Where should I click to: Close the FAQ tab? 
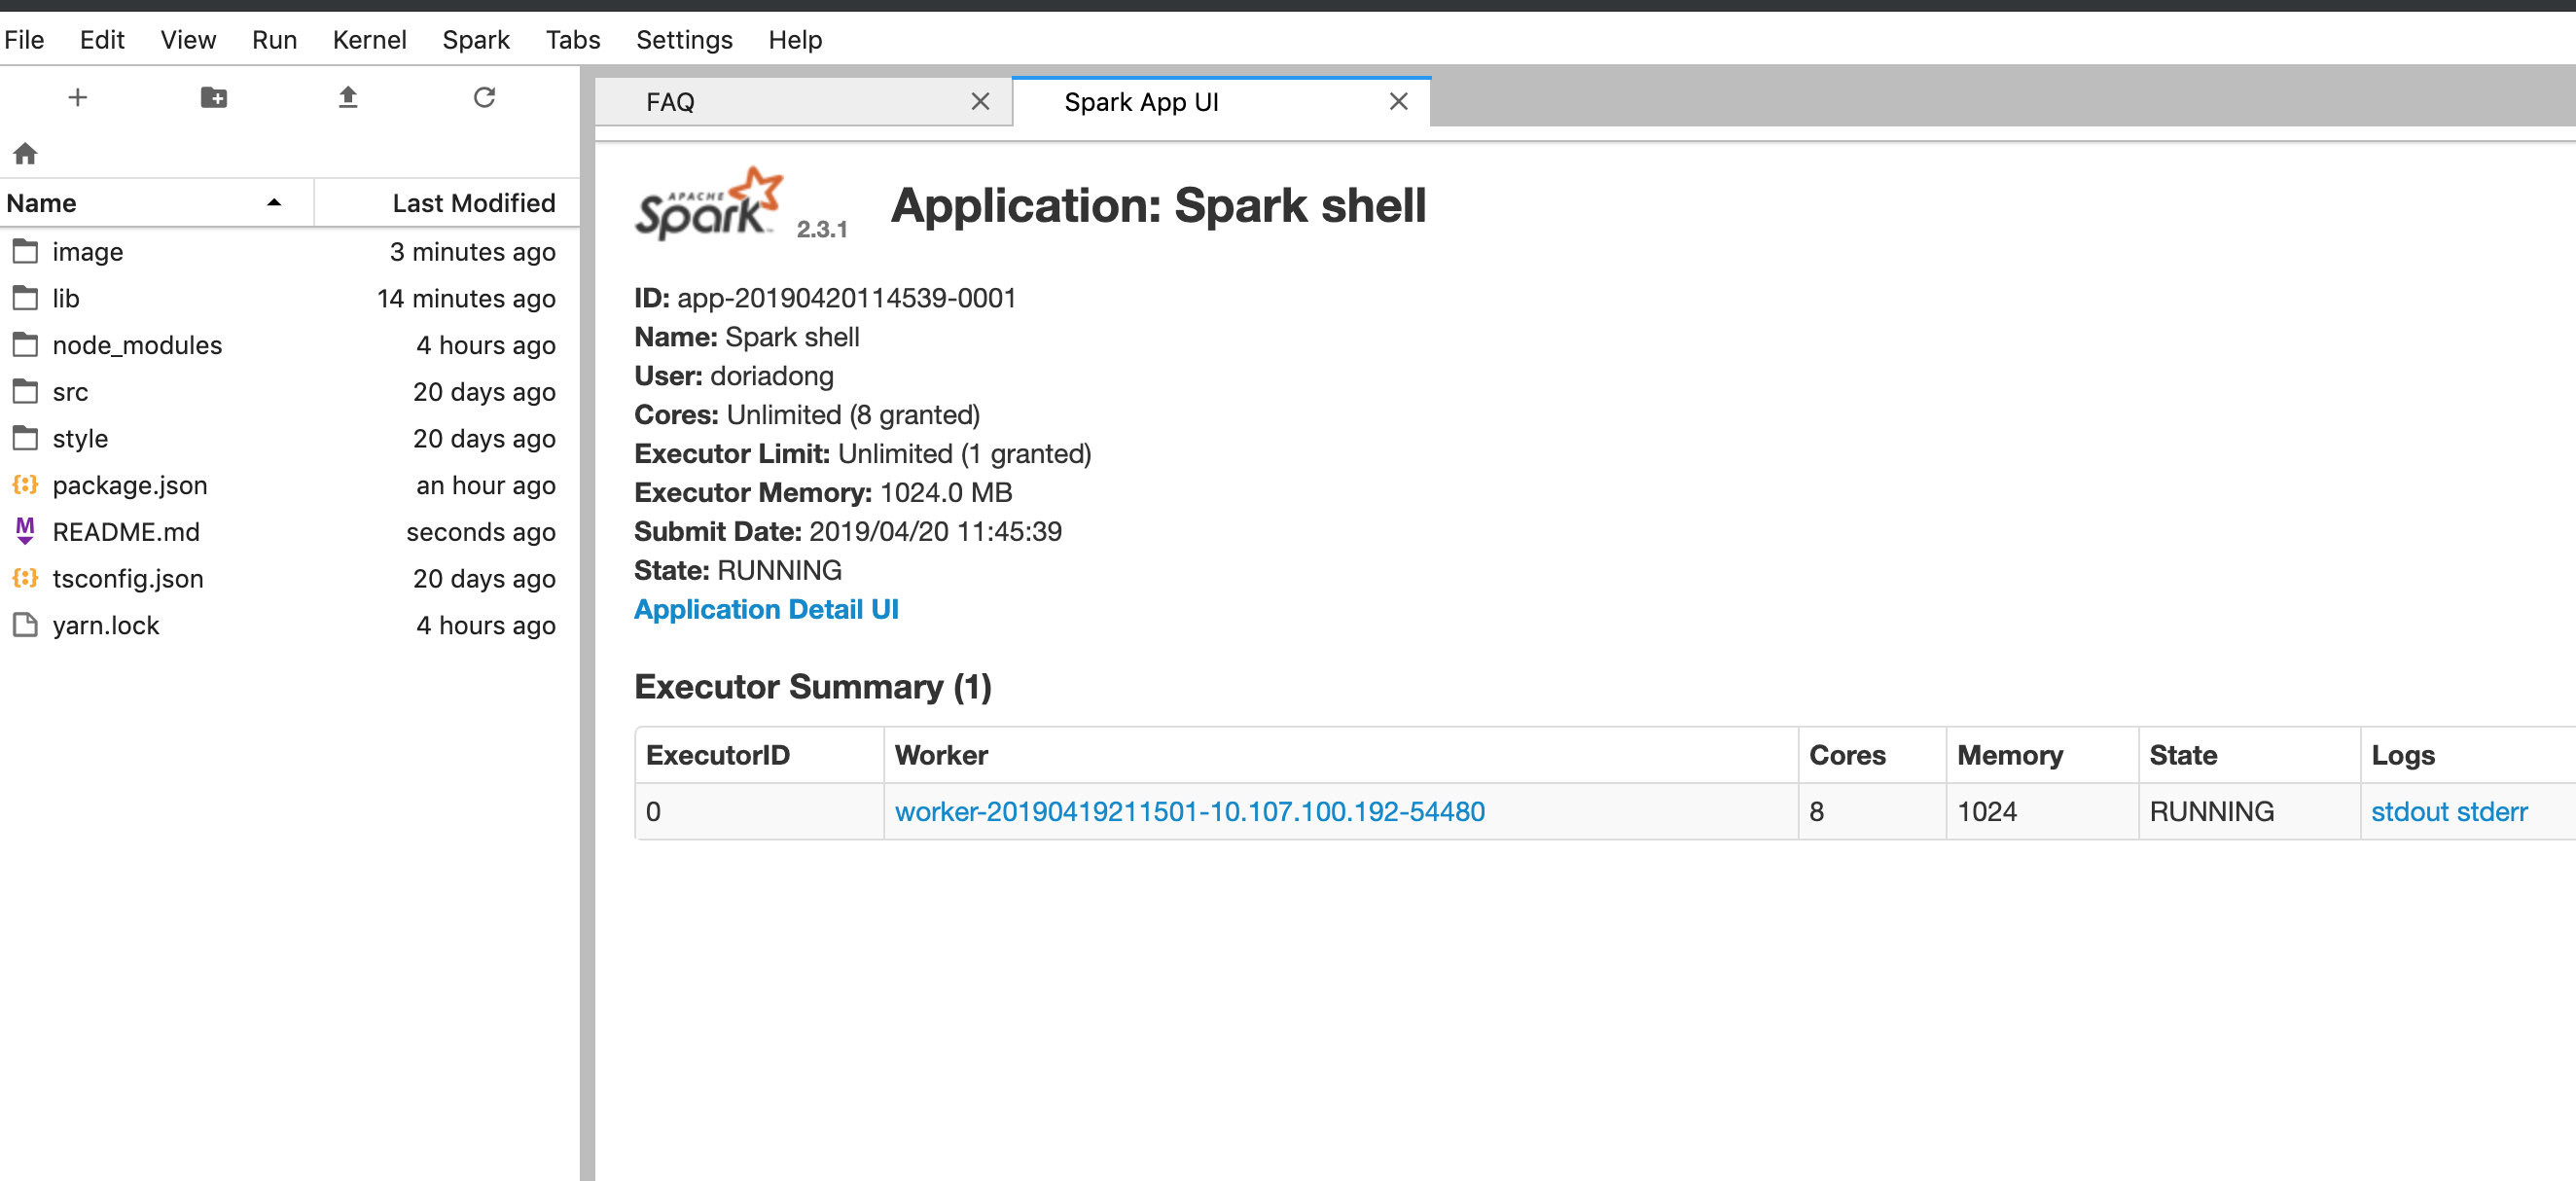(980, 102)
